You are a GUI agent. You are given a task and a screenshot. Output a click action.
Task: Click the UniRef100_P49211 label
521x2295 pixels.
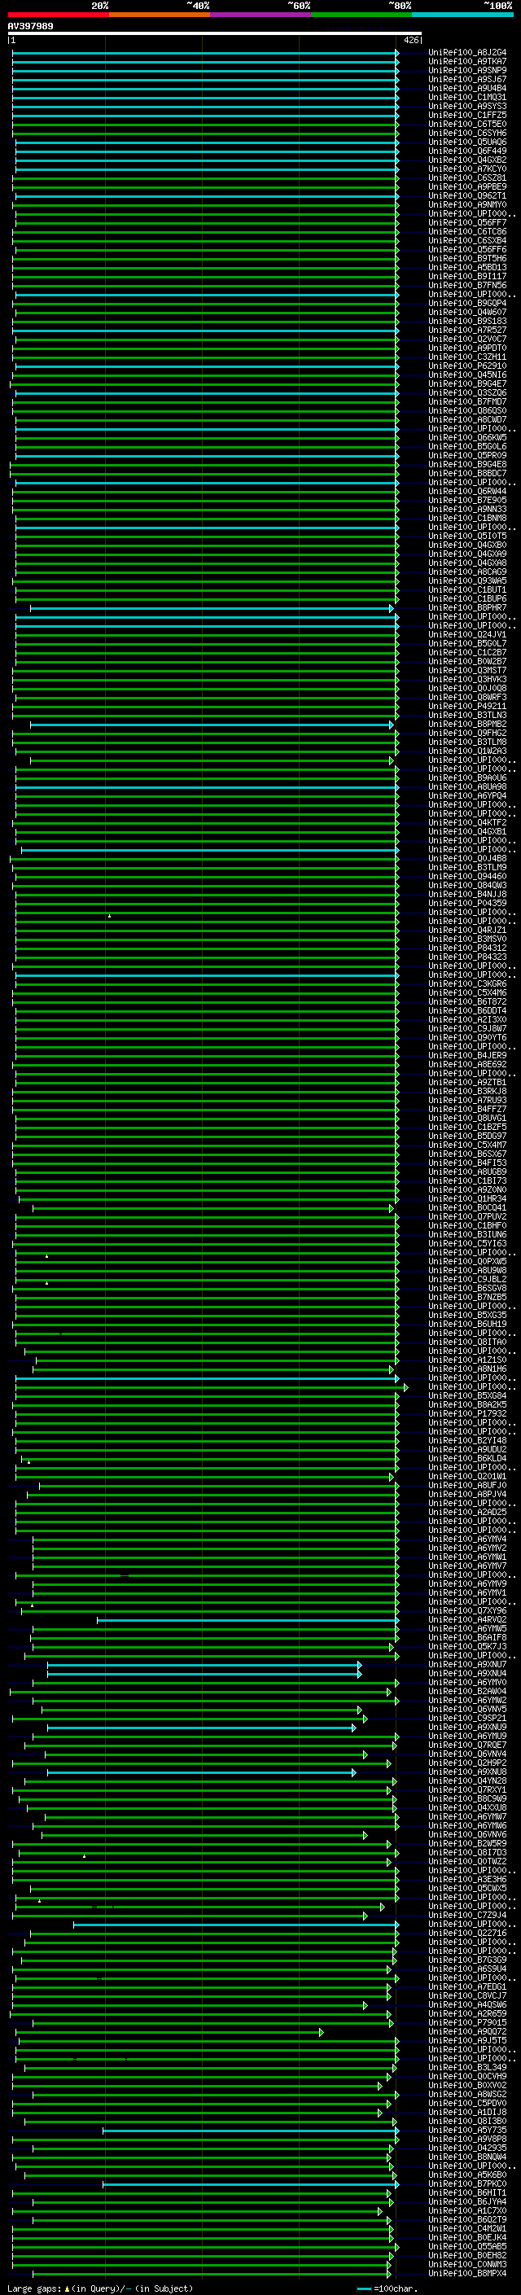(467, 707)
